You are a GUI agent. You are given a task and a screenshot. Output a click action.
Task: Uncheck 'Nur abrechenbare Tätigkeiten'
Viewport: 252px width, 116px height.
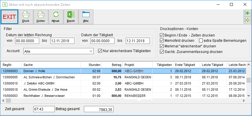tap(100, 51)
